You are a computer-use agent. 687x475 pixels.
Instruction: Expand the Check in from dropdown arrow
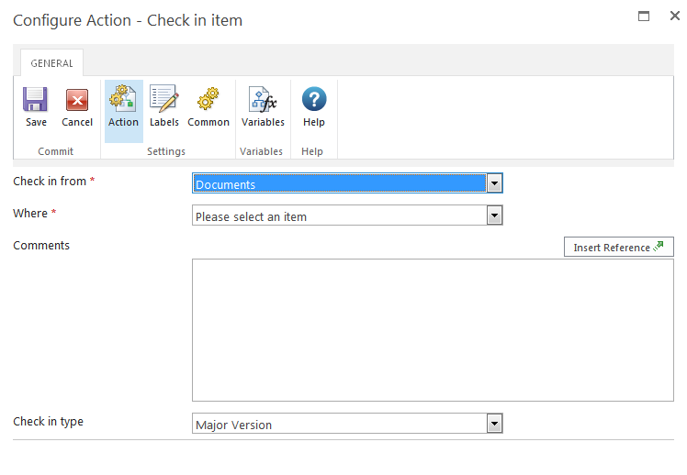coord(494,183)
